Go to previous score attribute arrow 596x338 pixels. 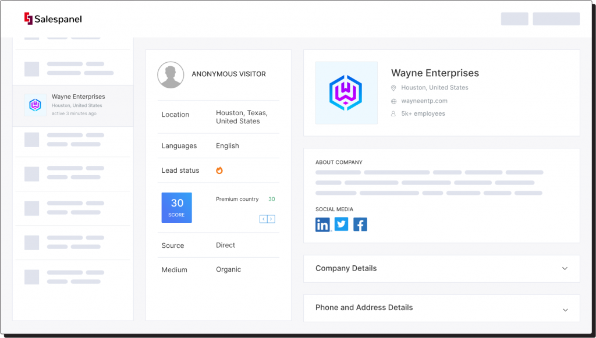264,219
